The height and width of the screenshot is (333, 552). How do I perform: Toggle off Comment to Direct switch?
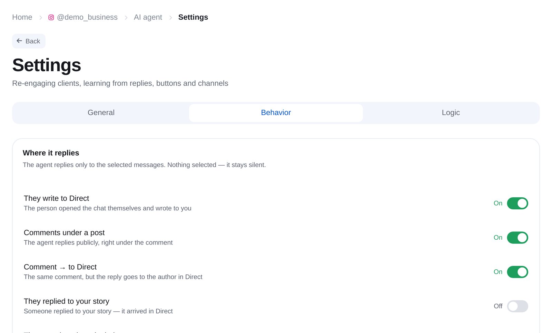517,272
